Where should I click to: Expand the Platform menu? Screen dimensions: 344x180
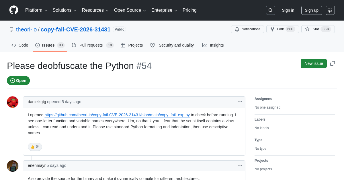click(x=36, y=10)
